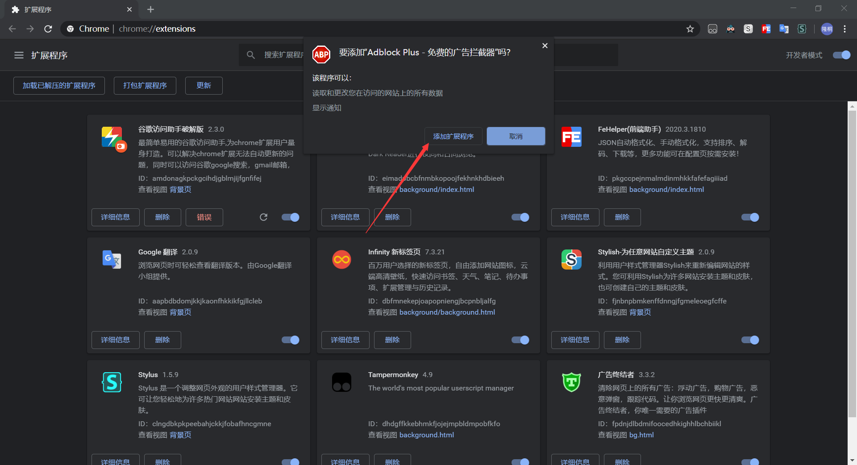The height and width of the screenshot is (465, 857).
Task: Click 取消 in the dialog
Action: pos(516,136)
